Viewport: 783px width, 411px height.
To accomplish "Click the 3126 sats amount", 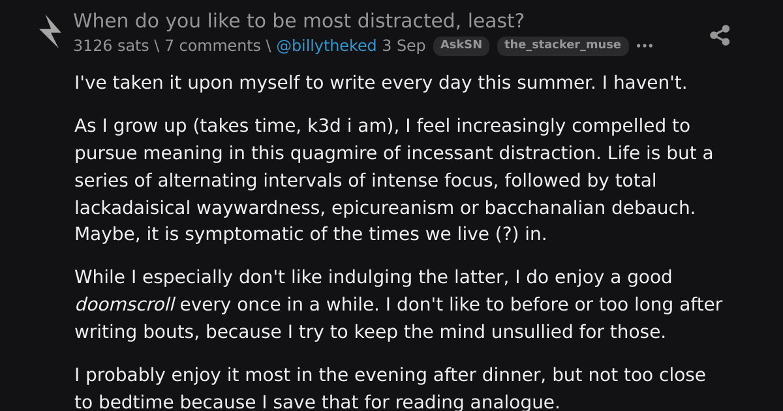I will (x=112, y=46).
